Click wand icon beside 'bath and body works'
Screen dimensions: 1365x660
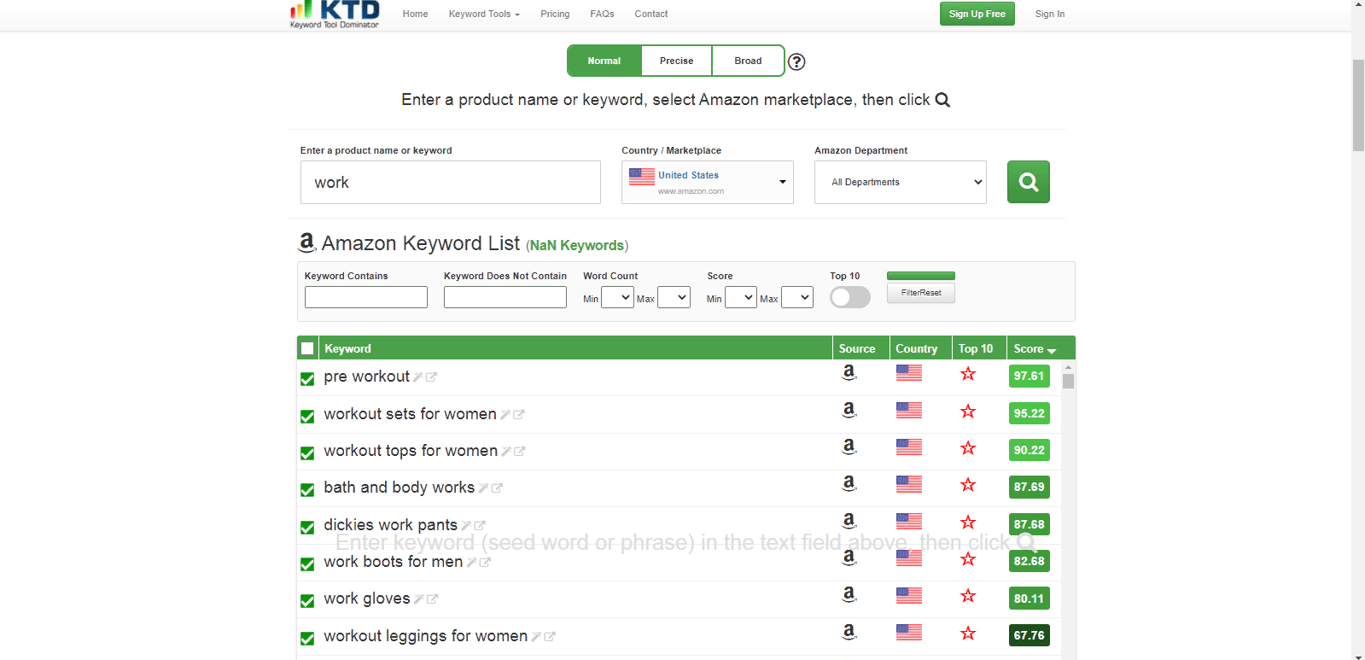[x=483, y=488]
